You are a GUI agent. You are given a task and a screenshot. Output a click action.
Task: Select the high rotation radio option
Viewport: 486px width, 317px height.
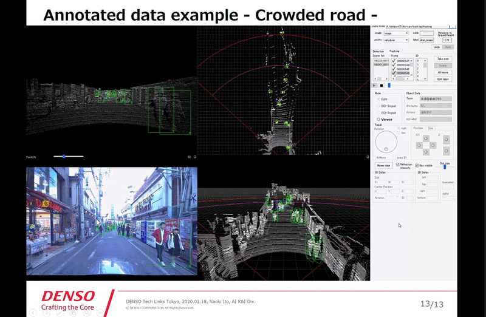coord(399,128)
